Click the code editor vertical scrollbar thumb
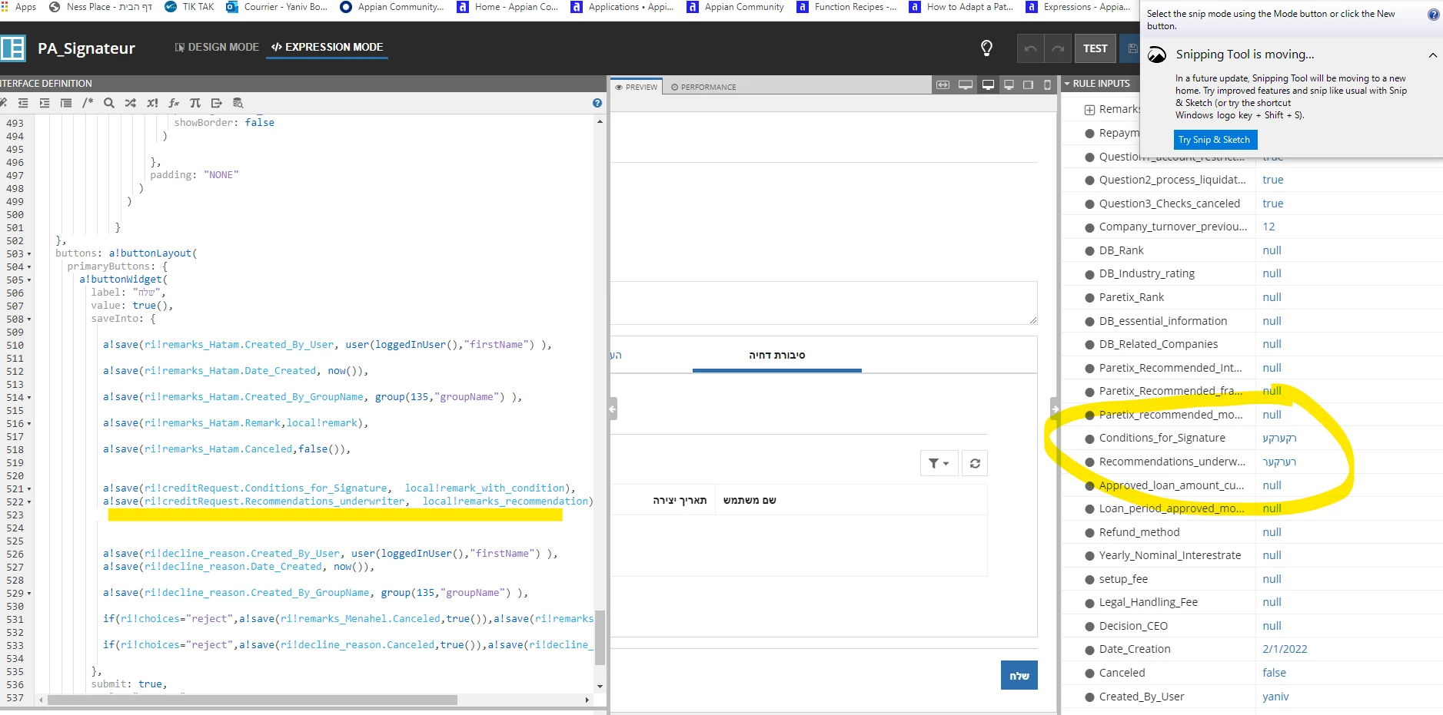Viewport: 1443px width, 715px height. [x=600, y=637]
